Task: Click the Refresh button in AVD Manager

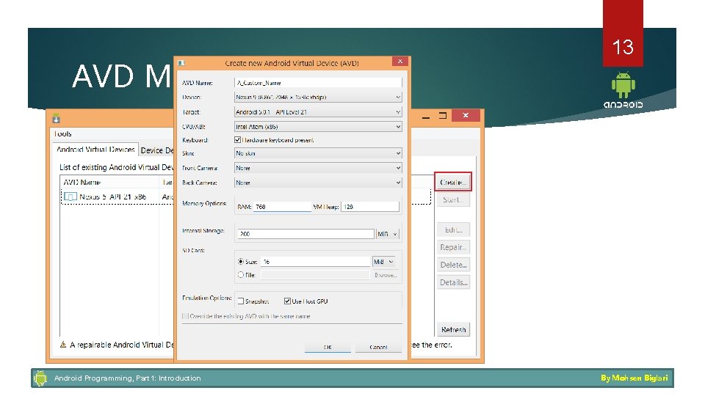Action: pos(453,329)
